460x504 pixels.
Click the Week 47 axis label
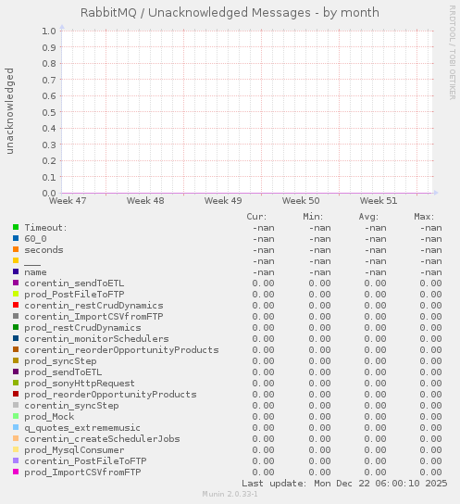tap(68, 201)
